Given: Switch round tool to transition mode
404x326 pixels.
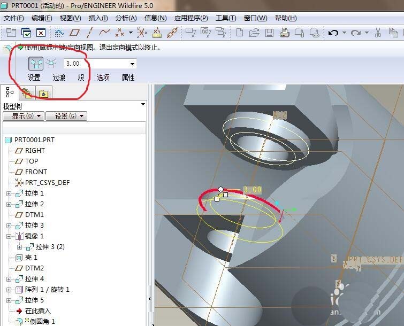Looking at the screenshot, I should pyautogui.click(x=51, y=63).
